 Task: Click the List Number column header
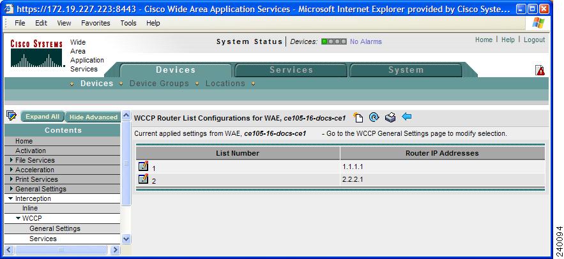coord(238,153)
